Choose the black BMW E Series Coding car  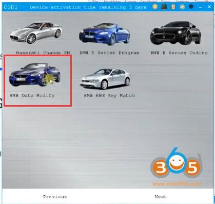pyautogui.click(x=175, y=32)
